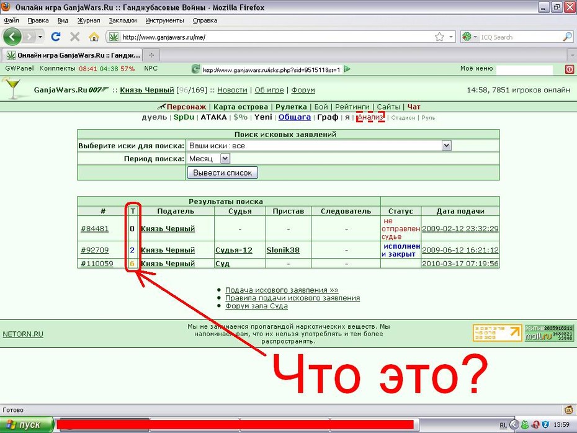577x433 pixels.
Task: Click the 'Вывести список' button
Action: (222, 172)
